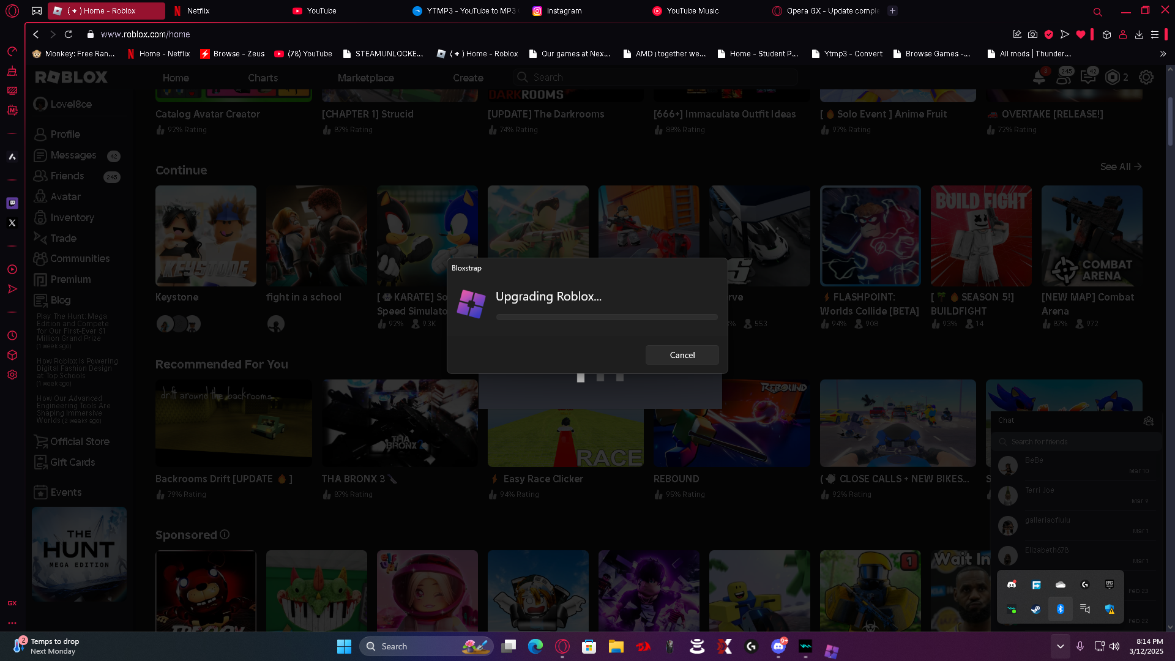
Task: Reload the Roblox page
Action: pos(69,34)
